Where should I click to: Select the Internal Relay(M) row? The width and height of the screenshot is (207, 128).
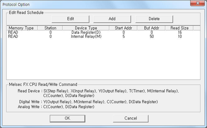(86, 36)
